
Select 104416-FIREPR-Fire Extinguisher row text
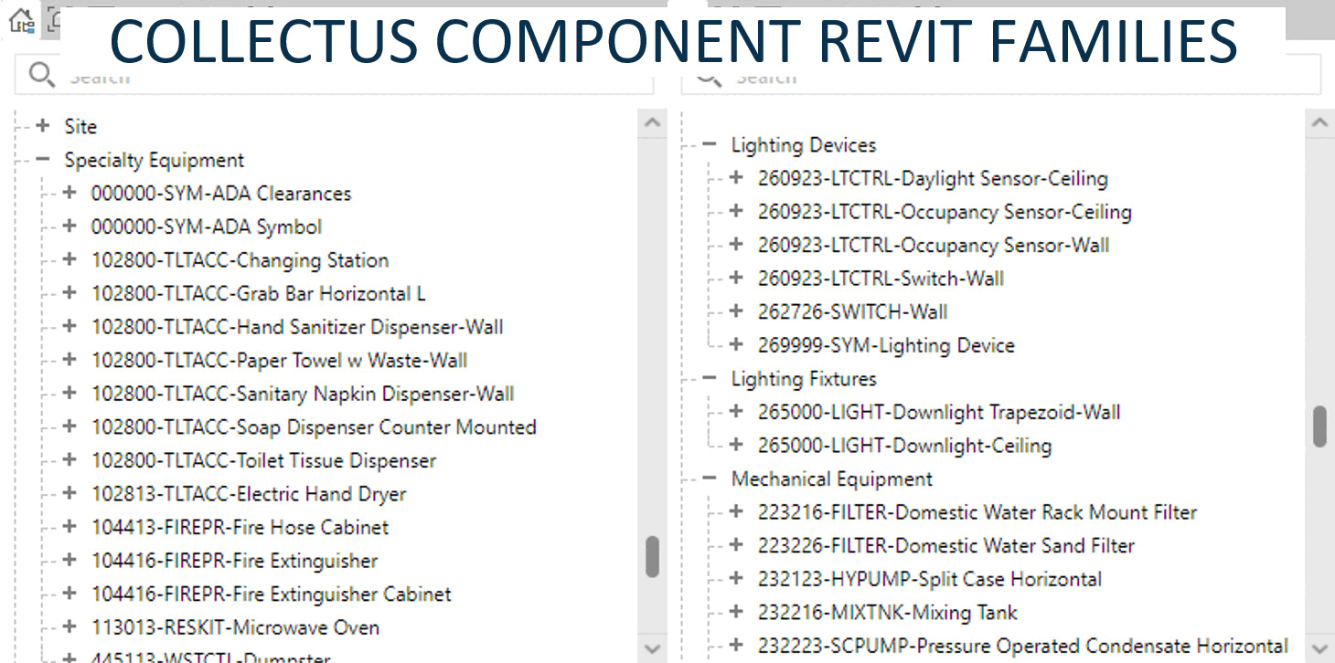tap(234, 561)
